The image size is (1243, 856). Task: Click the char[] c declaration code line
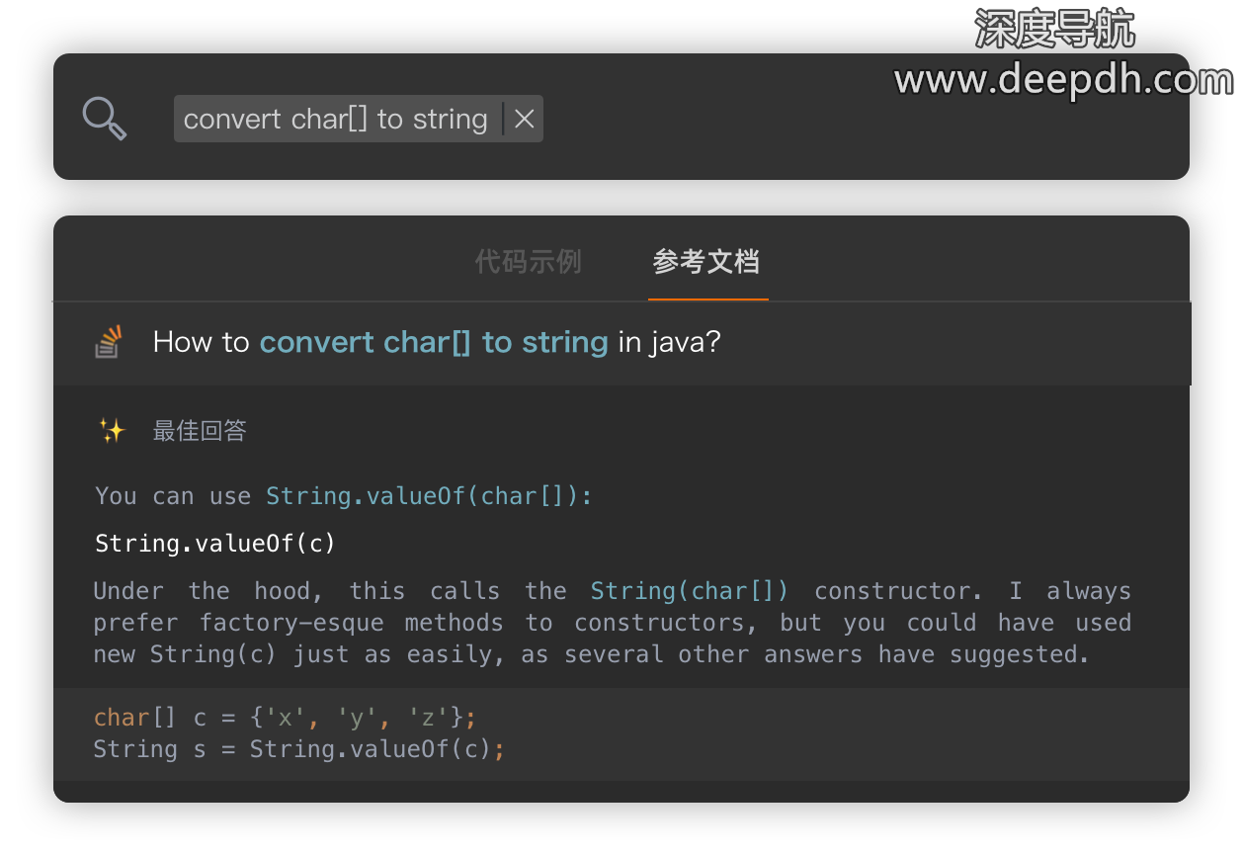[285, 718]
